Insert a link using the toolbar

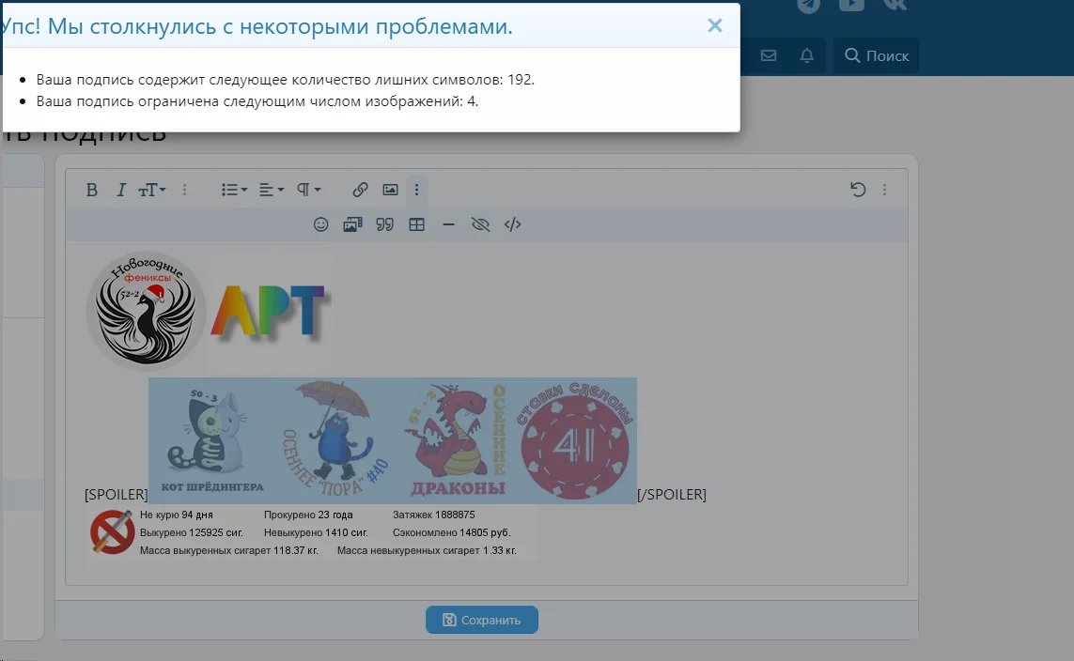point(359,190)
